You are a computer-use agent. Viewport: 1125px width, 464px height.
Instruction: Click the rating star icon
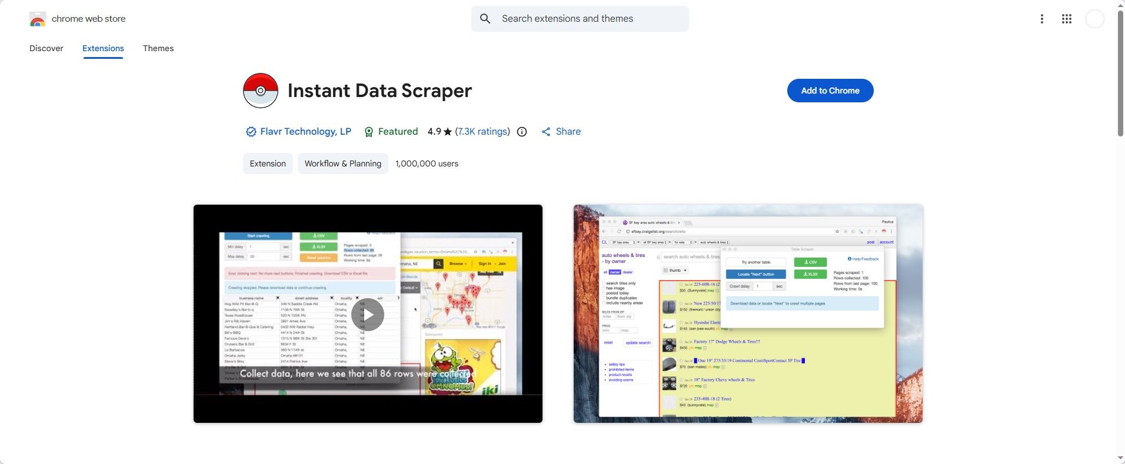(448, 132)
